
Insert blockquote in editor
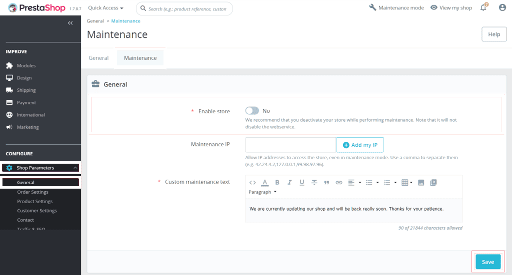pos(326,183)
